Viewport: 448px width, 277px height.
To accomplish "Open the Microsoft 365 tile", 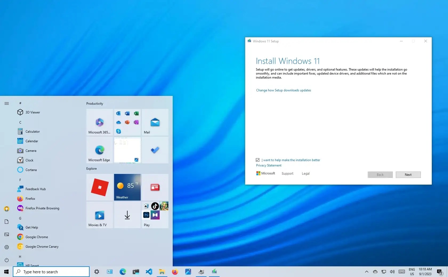I will (x=99, y=123).
